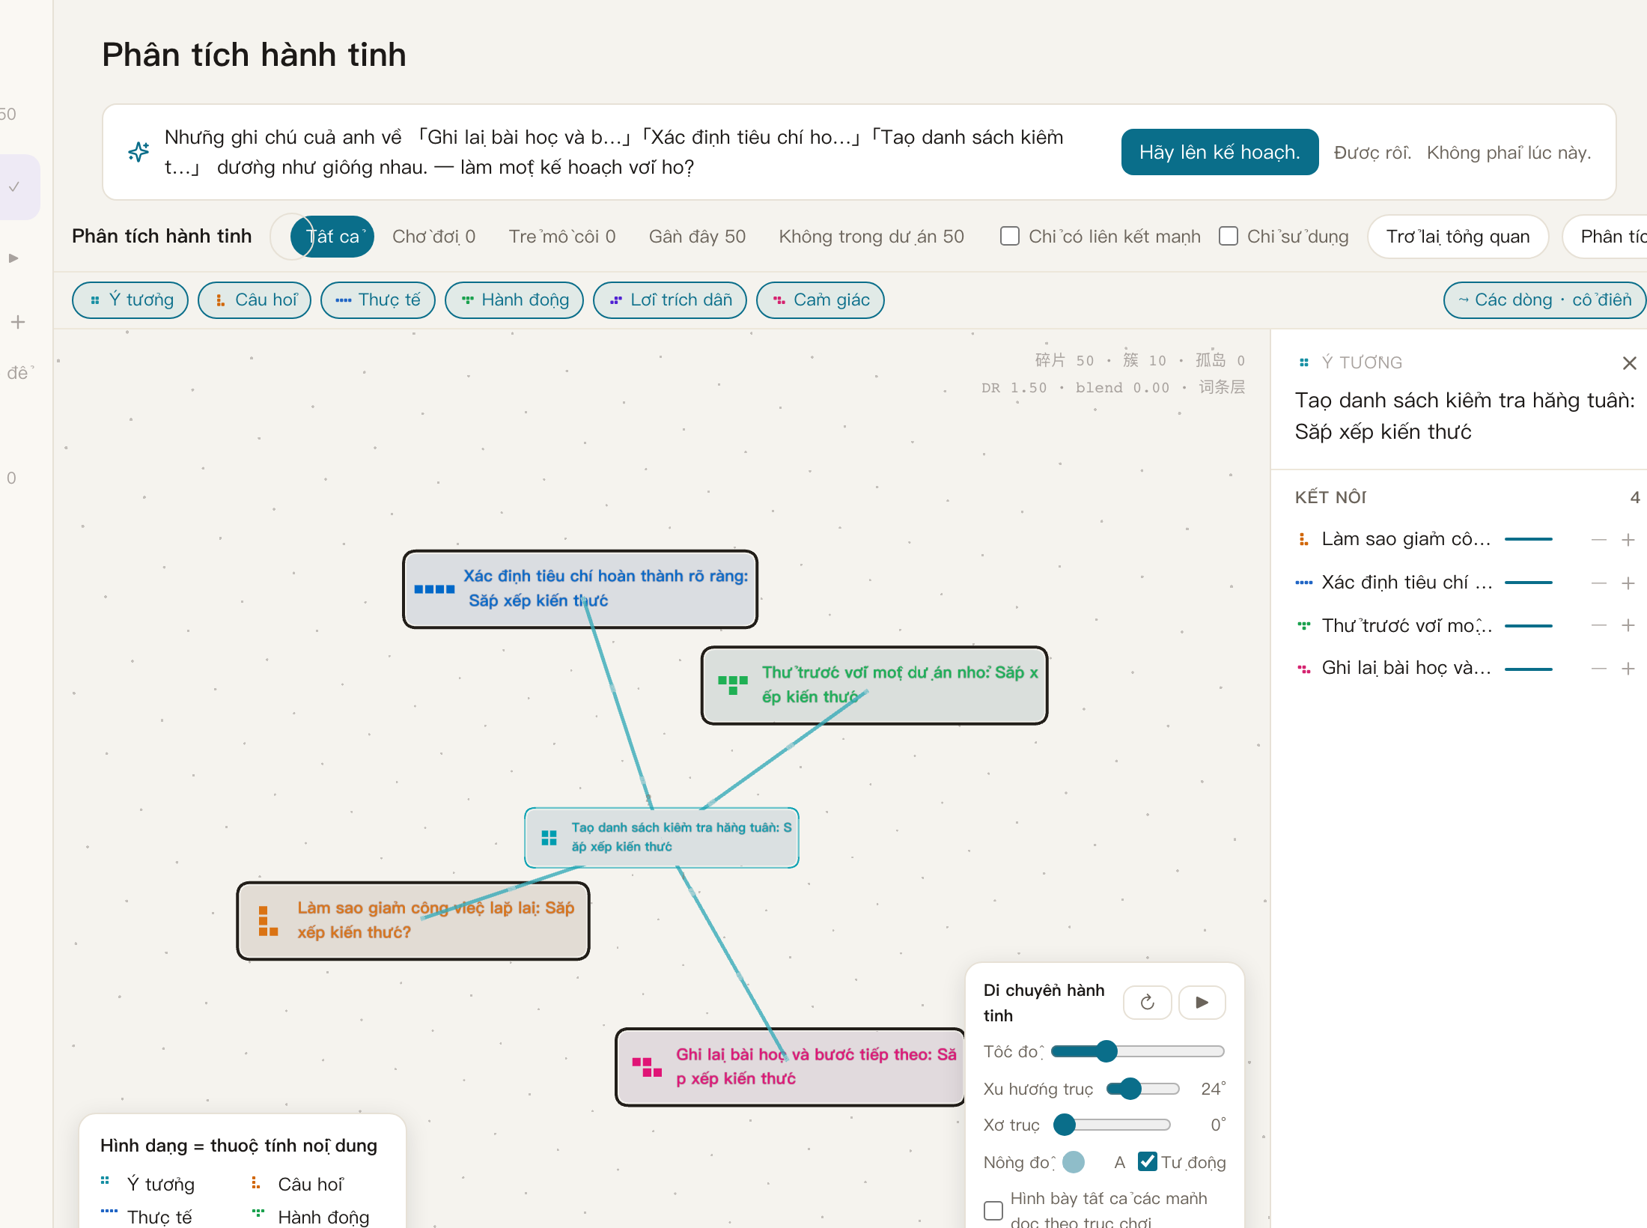Click plus for Ghi lại bài học connection
Viewport: 1647px width, 1228px height.
coord(1628,669)
